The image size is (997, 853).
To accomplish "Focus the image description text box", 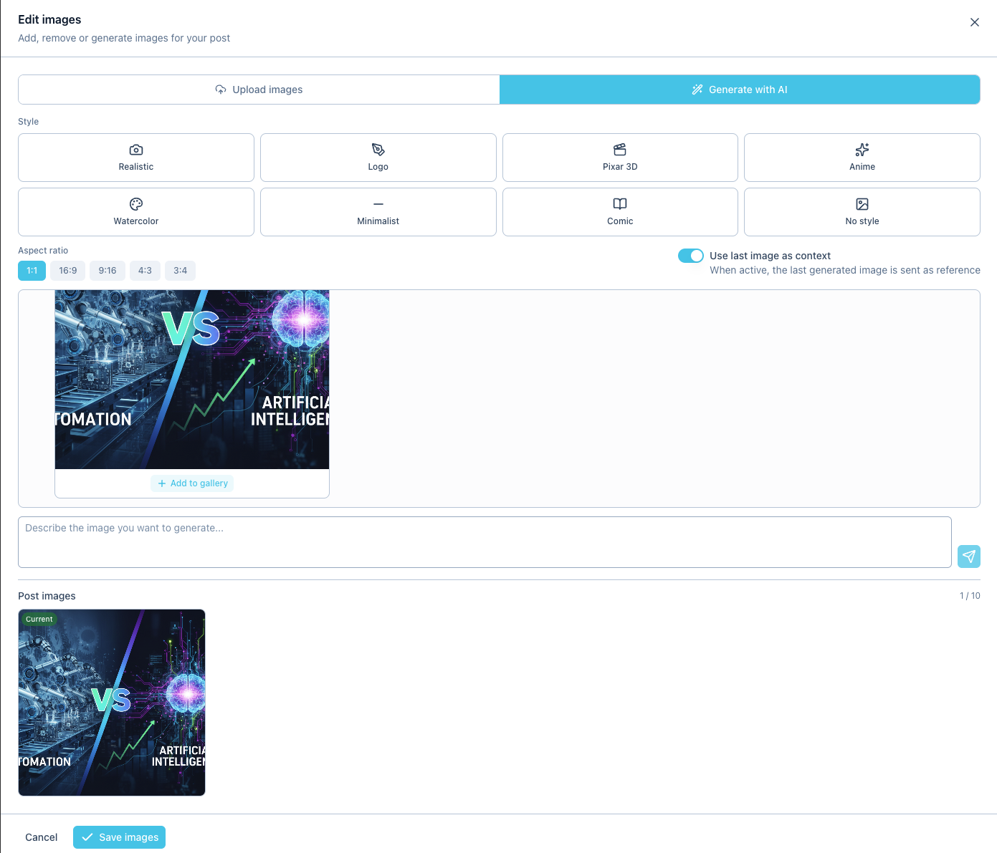I will click(484, 542).
